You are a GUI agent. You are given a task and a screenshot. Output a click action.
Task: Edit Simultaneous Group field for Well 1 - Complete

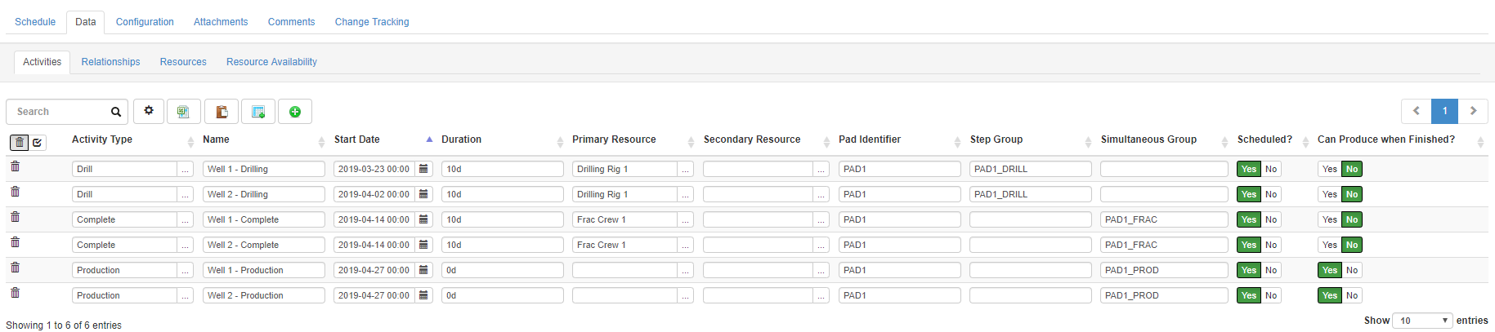pyautogui.click(x=1164, y=219)
